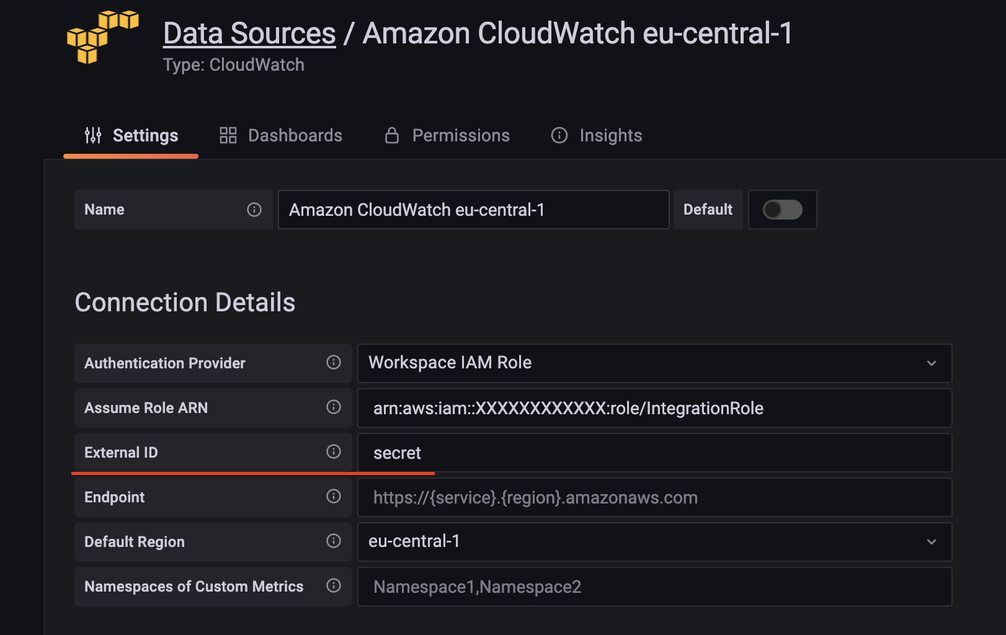Image resolution: width=1006 pixels, height=635 pixels.
Task: Click the Settings sliders icon
Action: click(92, 135)
